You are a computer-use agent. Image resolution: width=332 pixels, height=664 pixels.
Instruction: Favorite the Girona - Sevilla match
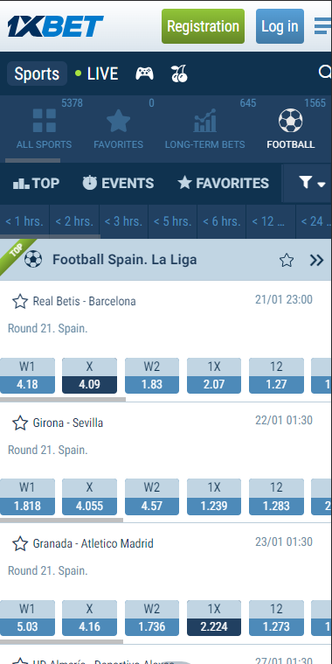[x=20, y=423]
